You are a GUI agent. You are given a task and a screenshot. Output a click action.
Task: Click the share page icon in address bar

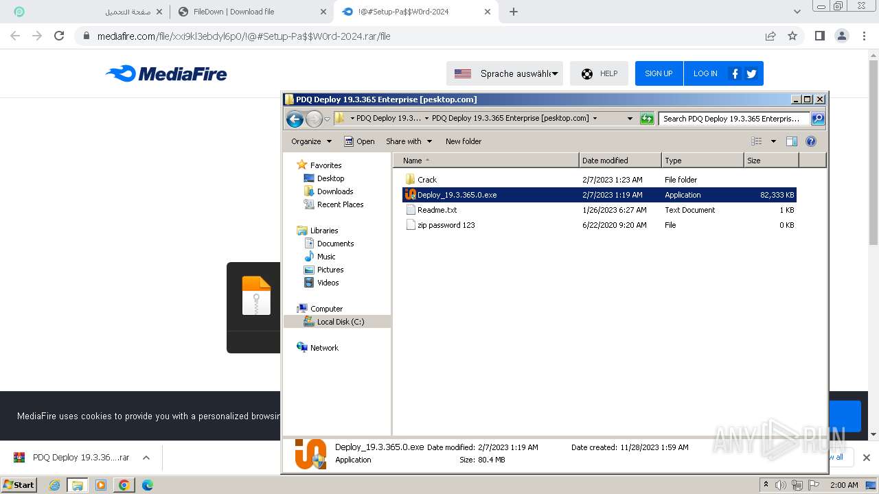(770, 36)
